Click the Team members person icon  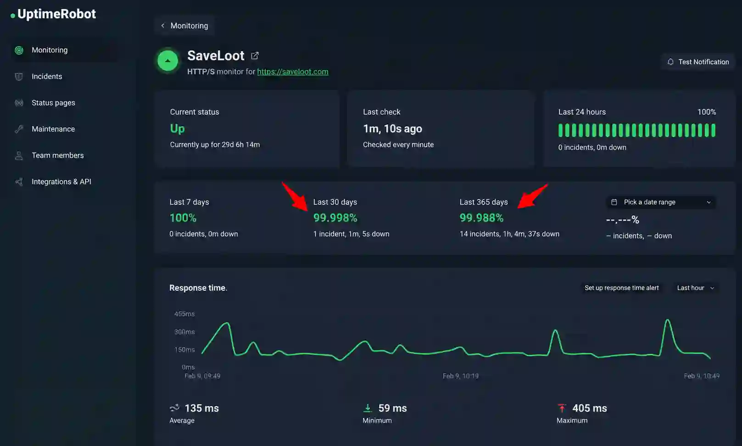[19, 155]
